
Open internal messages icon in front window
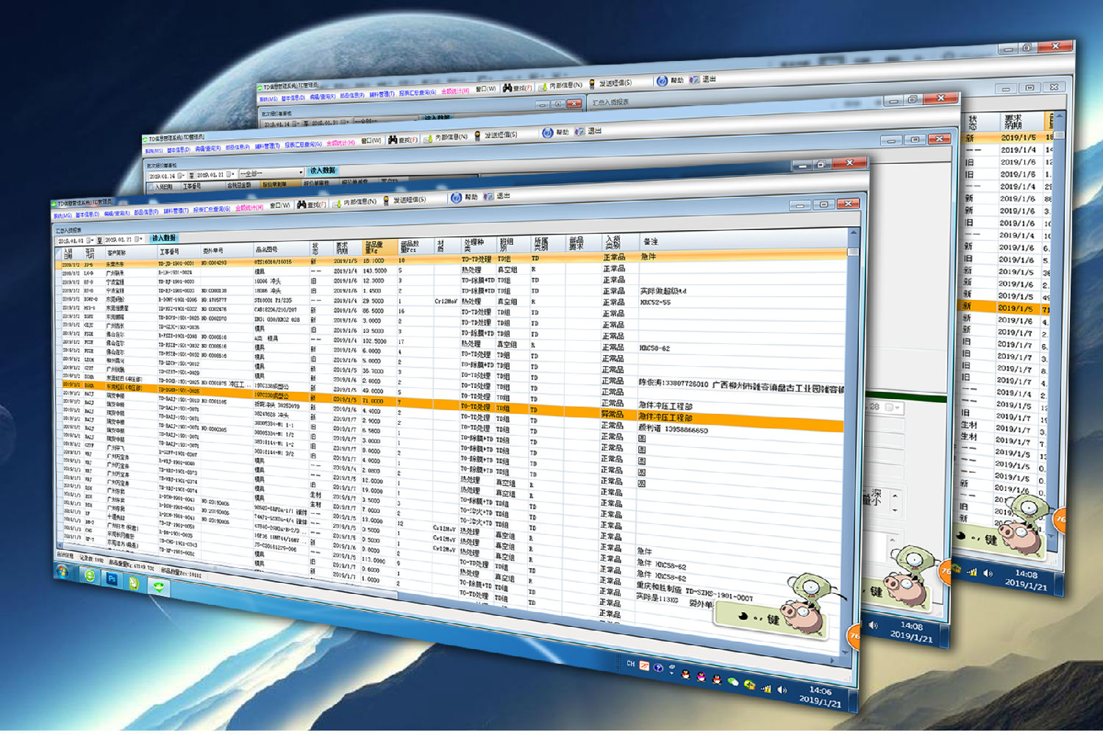coord(337,203)
